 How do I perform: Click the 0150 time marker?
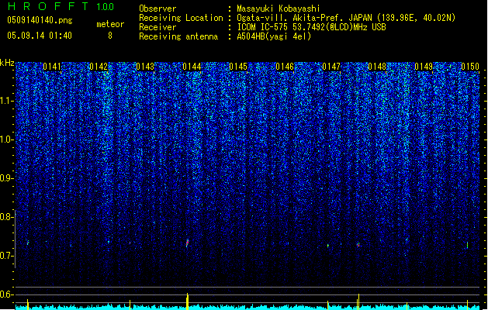(x=470, y=67)
